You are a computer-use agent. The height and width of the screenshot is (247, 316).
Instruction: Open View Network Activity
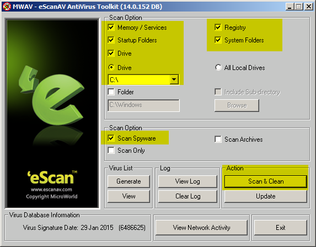(x=201, y=228)
